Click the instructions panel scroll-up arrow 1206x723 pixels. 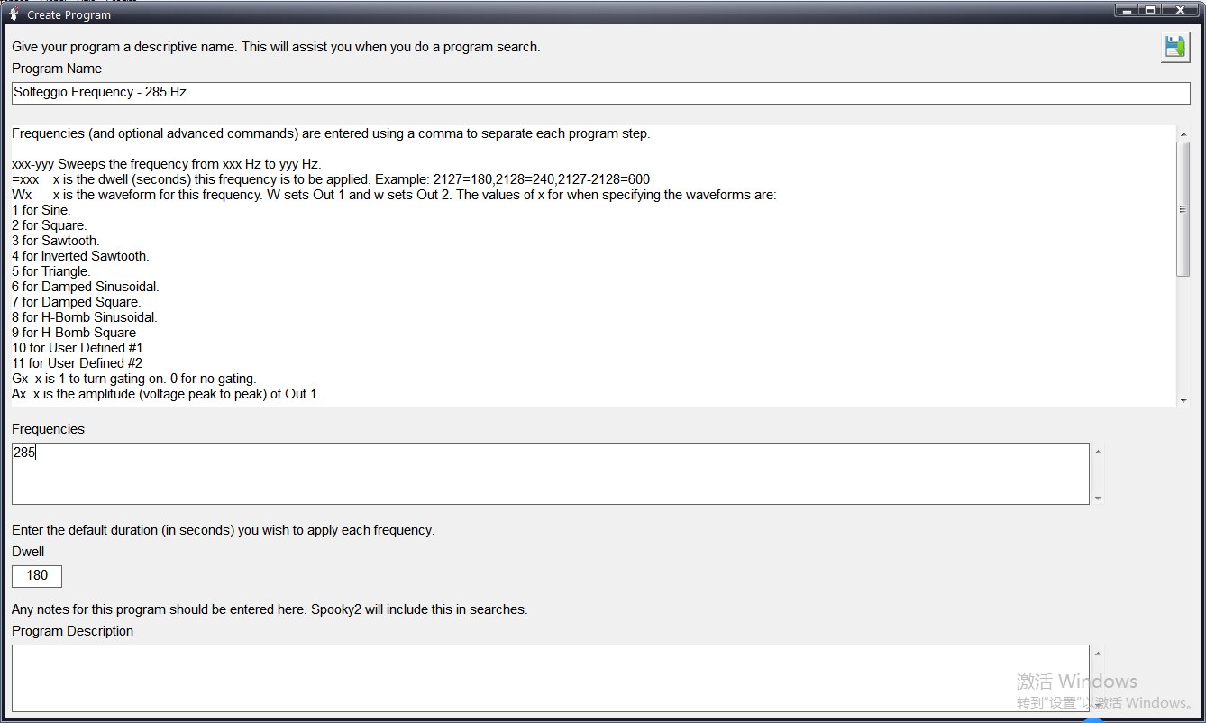(1183, 135)
